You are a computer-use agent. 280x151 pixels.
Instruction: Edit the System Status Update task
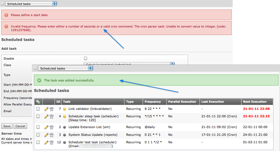tap(47, 135)
